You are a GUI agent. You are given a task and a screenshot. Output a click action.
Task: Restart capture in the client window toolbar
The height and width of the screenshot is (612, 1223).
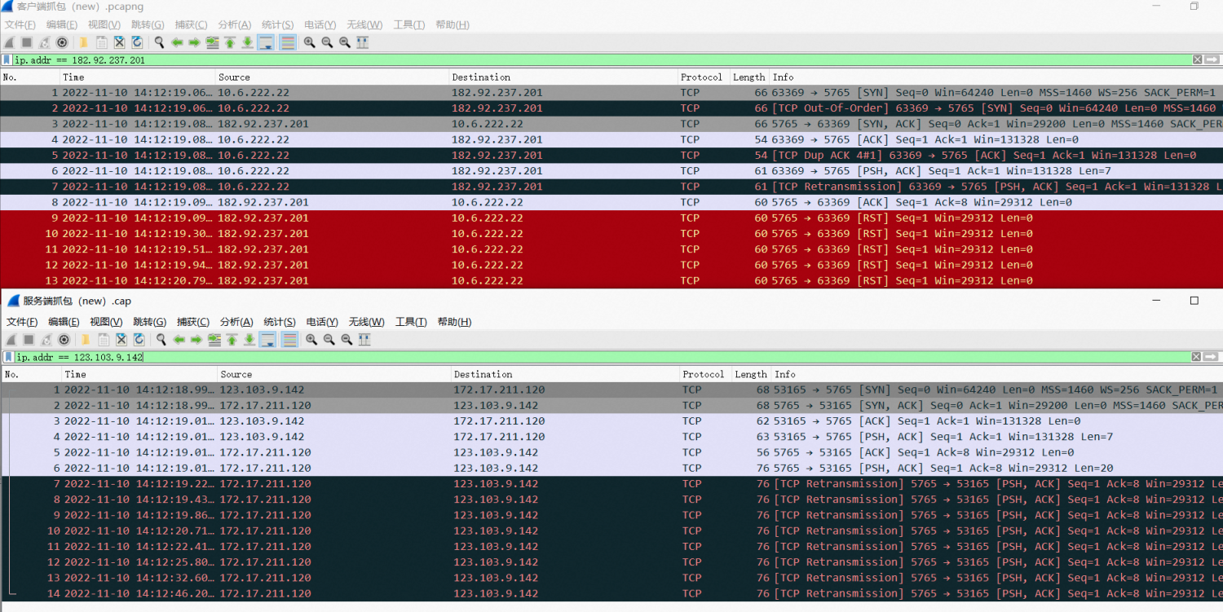[44, 42]
